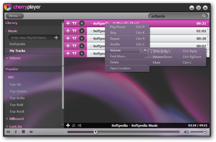Play the 00:20 track
The height and width of the screenshot is (142, 216).
(82, 38)
